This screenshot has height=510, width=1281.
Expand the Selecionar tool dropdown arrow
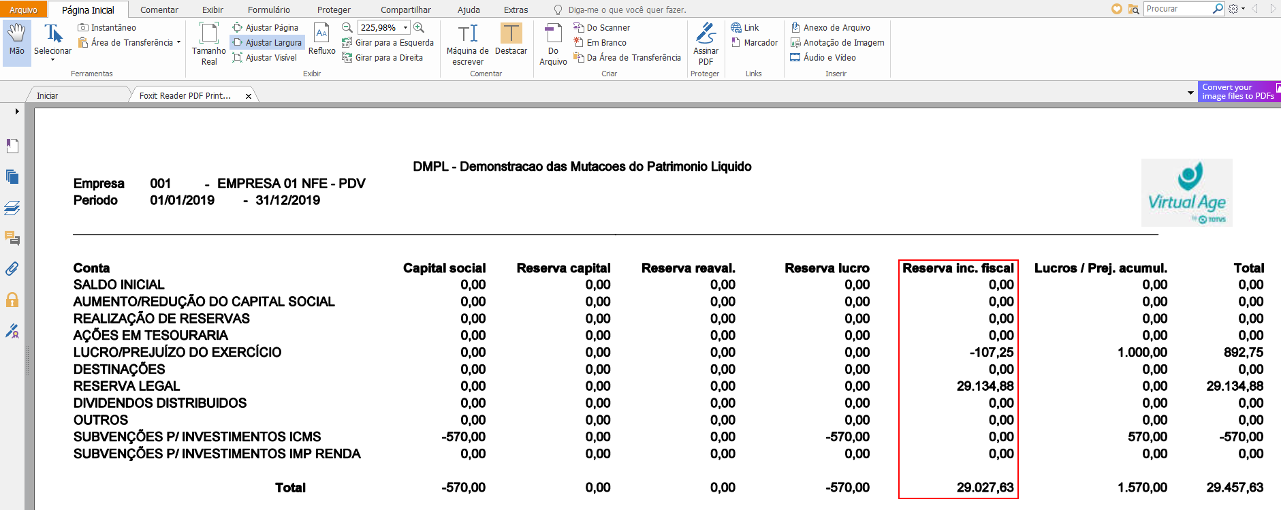point(52,60)
